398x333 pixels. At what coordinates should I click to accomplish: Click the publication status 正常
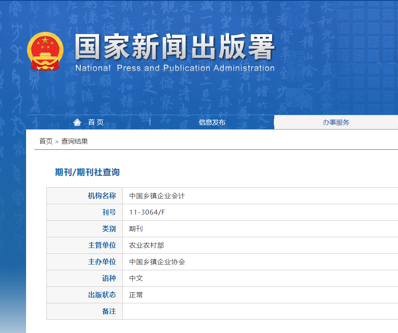point(136,295)
